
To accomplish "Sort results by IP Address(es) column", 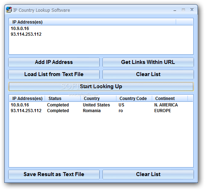I will (x=27, y=99).
